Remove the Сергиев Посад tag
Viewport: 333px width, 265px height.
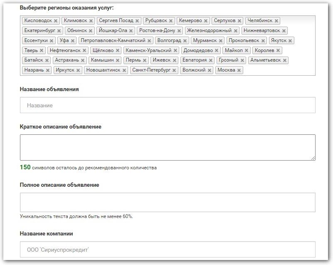[137, 21]
